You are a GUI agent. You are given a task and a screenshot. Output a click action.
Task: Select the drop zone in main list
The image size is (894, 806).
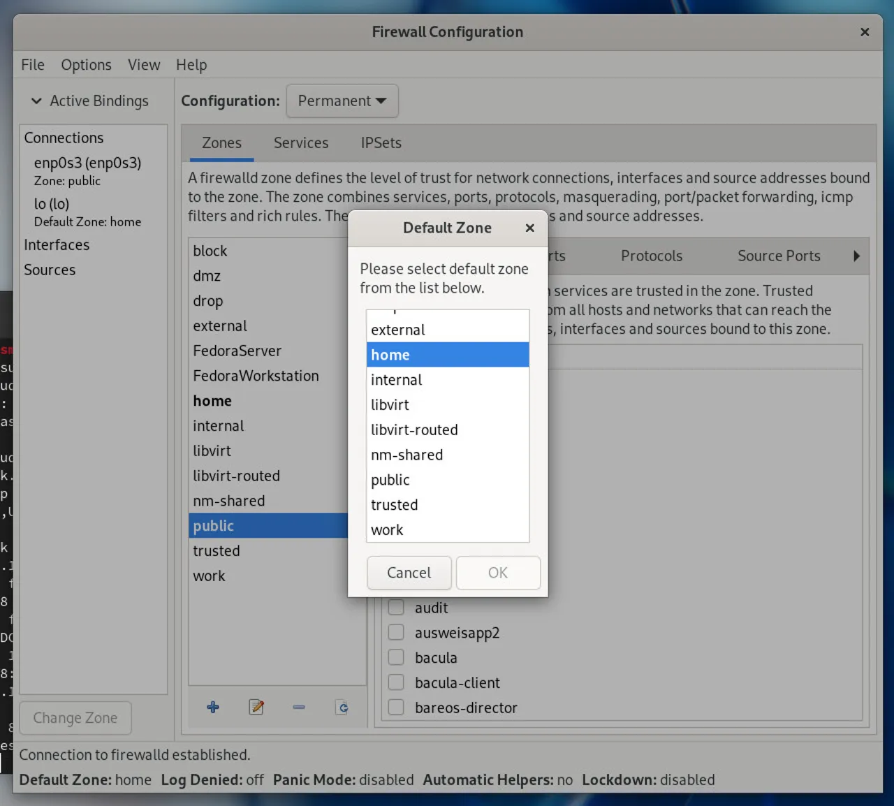pos(268,301)
